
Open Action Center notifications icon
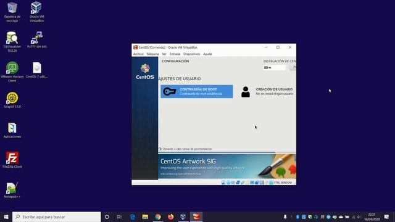coord(387,216)
